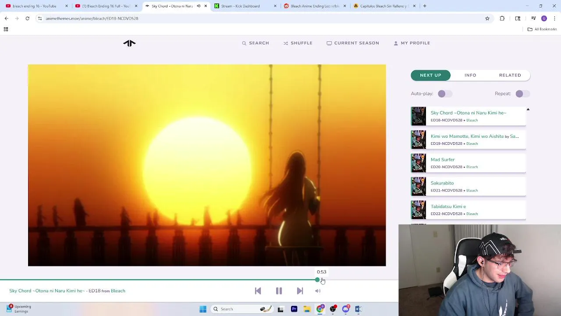
Task: Click Bleach link beside ED19-NCDVD528
Action: click(472, 144)
